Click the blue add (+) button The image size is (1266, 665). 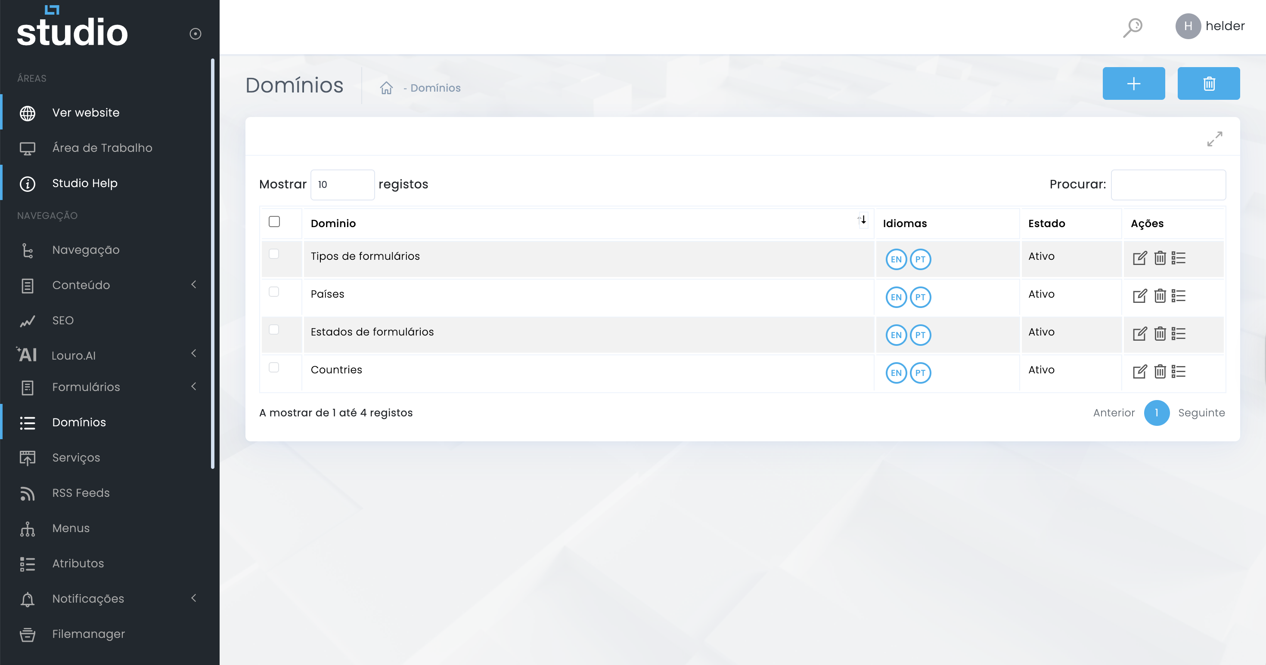click(x=1134, y=83)
